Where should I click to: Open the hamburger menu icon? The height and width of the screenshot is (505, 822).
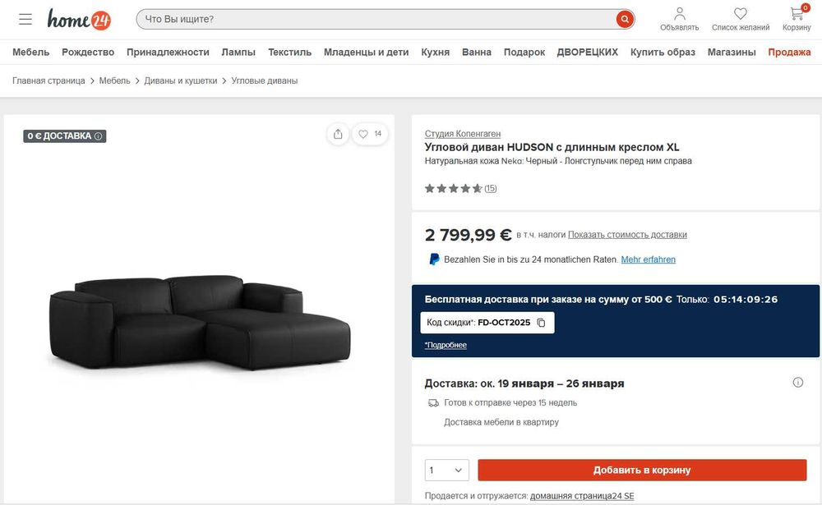coord(25,19)
